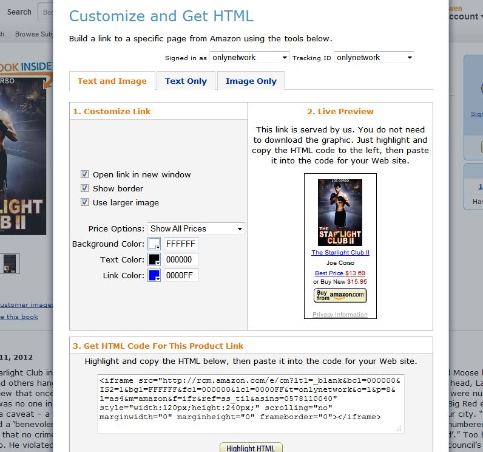
Task: Open Link Color swatch picker
Action: click(154, 275)
